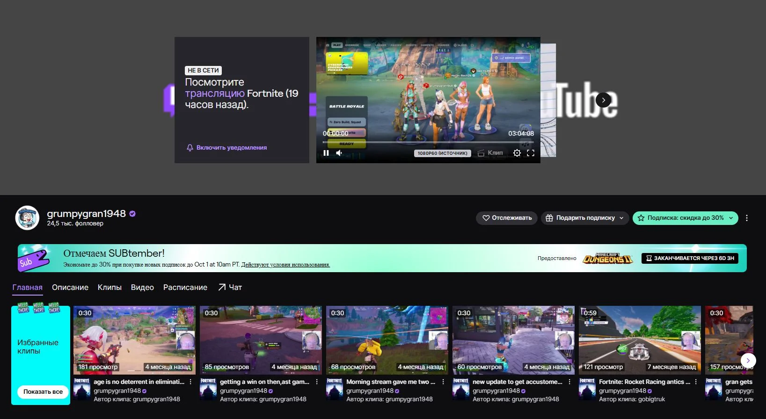766x419 pixels.
Task: Click Fortnite box art beside "Morning stream gave me two"
Action: tap(335, 389)
